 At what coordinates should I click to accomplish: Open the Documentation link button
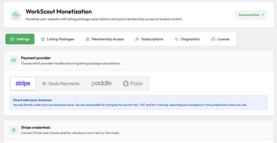pos(251,15)
